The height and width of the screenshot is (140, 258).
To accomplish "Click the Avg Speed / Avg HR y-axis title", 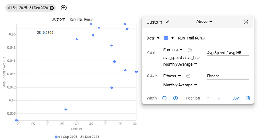I will coord(4,72).
